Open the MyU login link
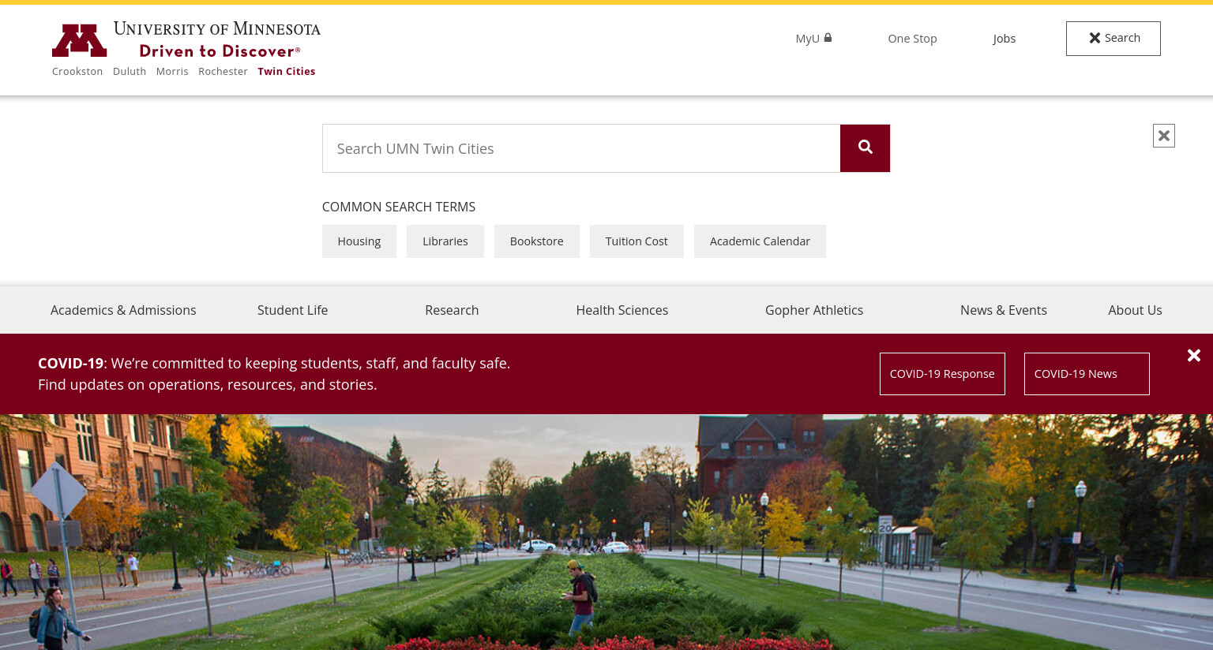The image size is (1213, 650). pyautogui.click(x=813, y=39)
